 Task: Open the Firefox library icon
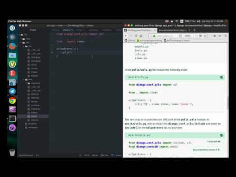coord(215,36)
